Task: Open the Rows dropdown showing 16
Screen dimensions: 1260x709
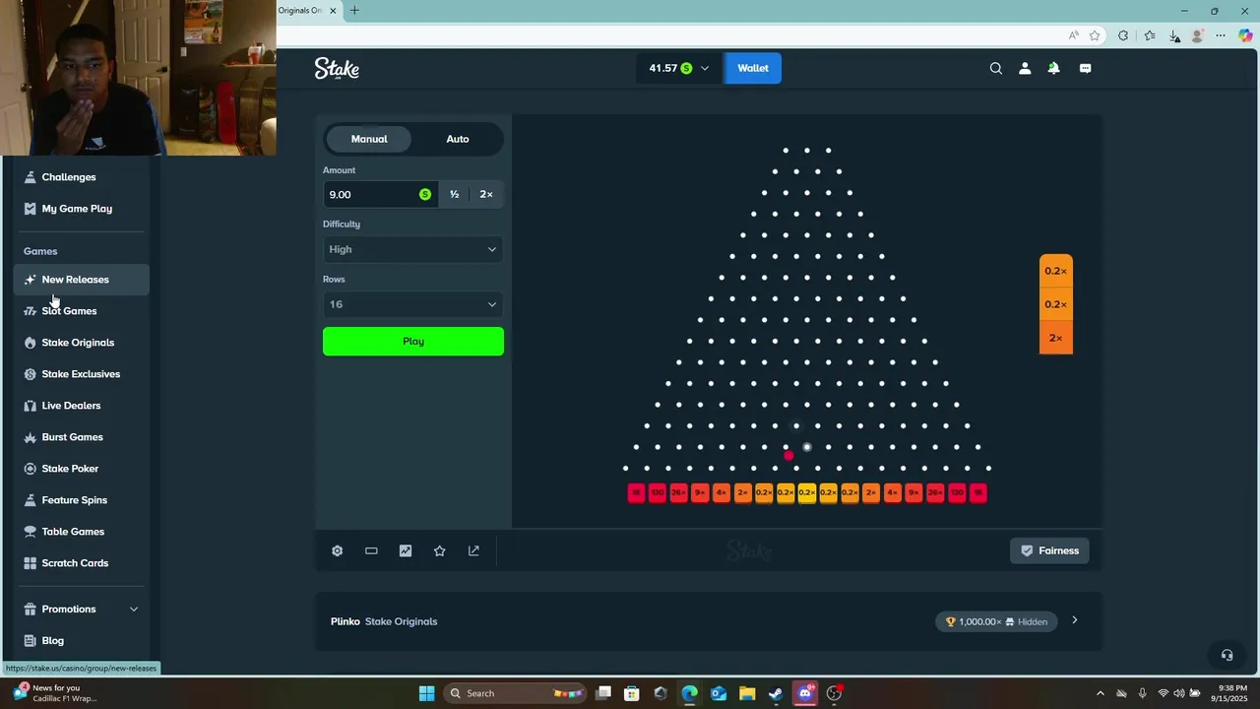Action: point(413,304)
